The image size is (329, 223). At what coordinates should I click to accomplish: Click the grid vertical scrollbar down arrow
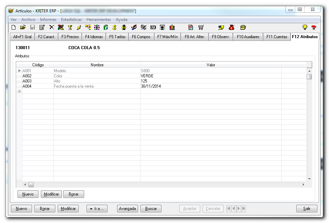click(x=309, y=179)
